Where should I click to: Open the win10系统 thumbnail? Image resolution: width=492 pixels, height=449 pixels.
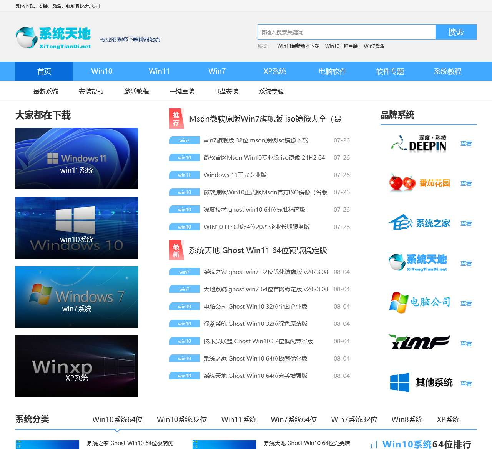coord(77,228)
